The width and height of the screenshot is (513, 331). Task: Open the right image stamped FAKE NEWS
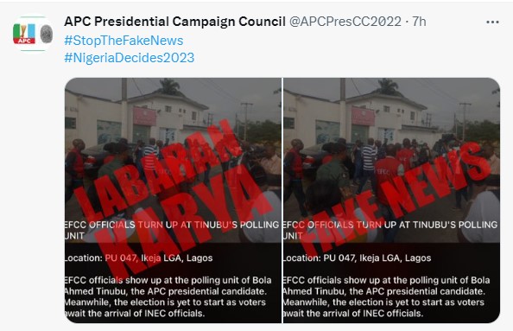coord(391,201)
